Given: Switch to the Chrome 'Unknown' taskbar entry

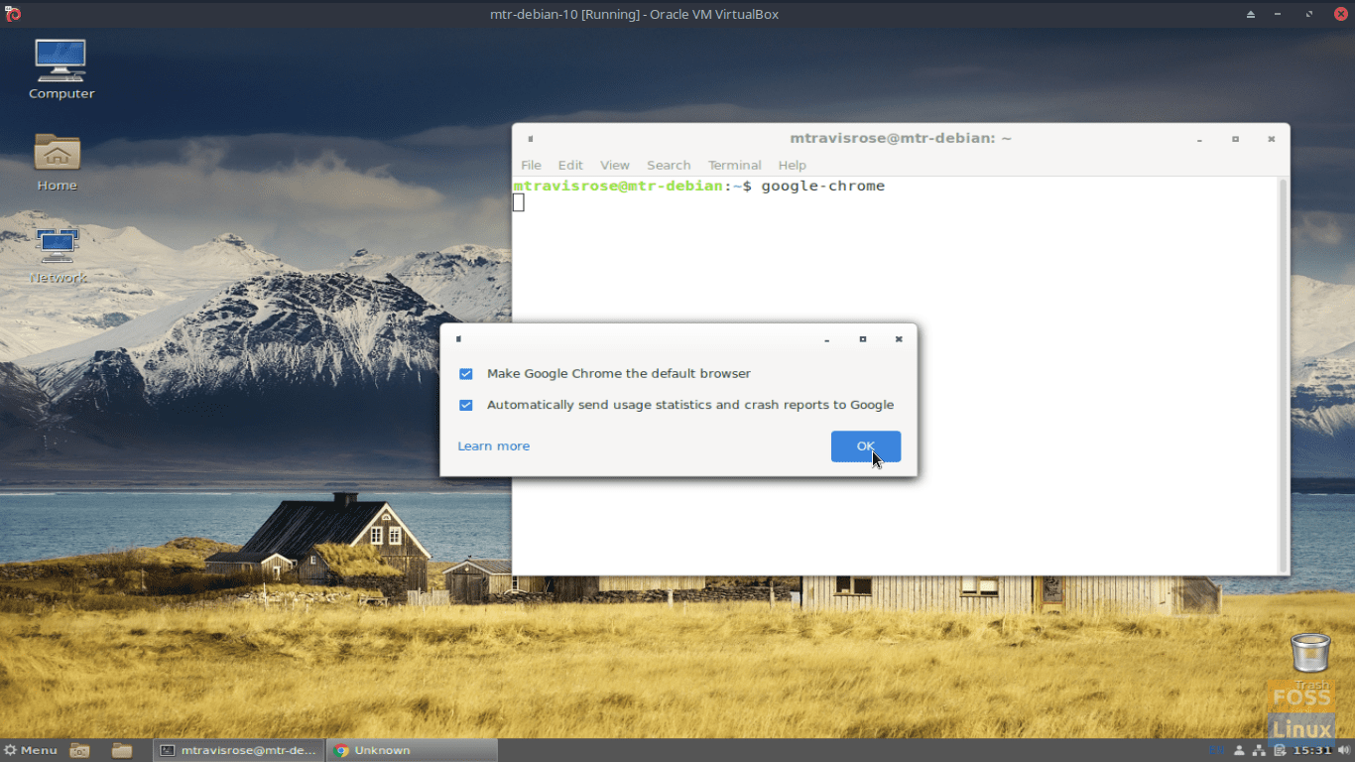Looking at the screenshot, I should point(412,750).
